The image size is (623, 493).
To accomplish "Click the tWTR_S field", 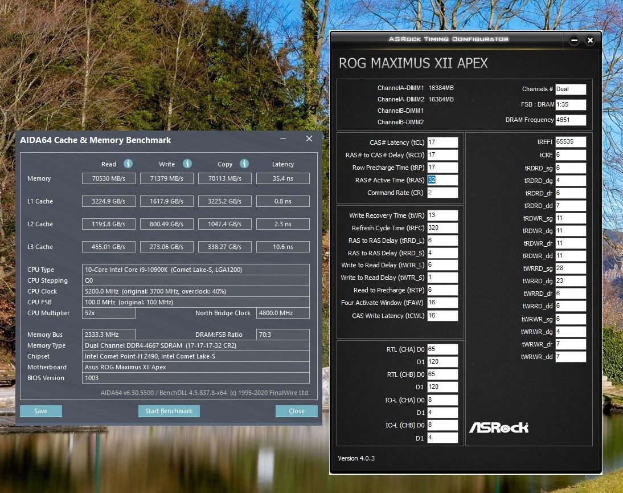I will (x=442, y=278).
